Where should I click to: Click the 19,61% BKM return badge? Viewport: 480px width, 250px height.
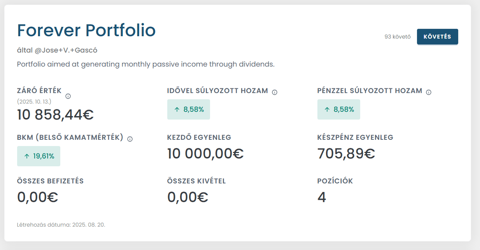pos(39,156)
